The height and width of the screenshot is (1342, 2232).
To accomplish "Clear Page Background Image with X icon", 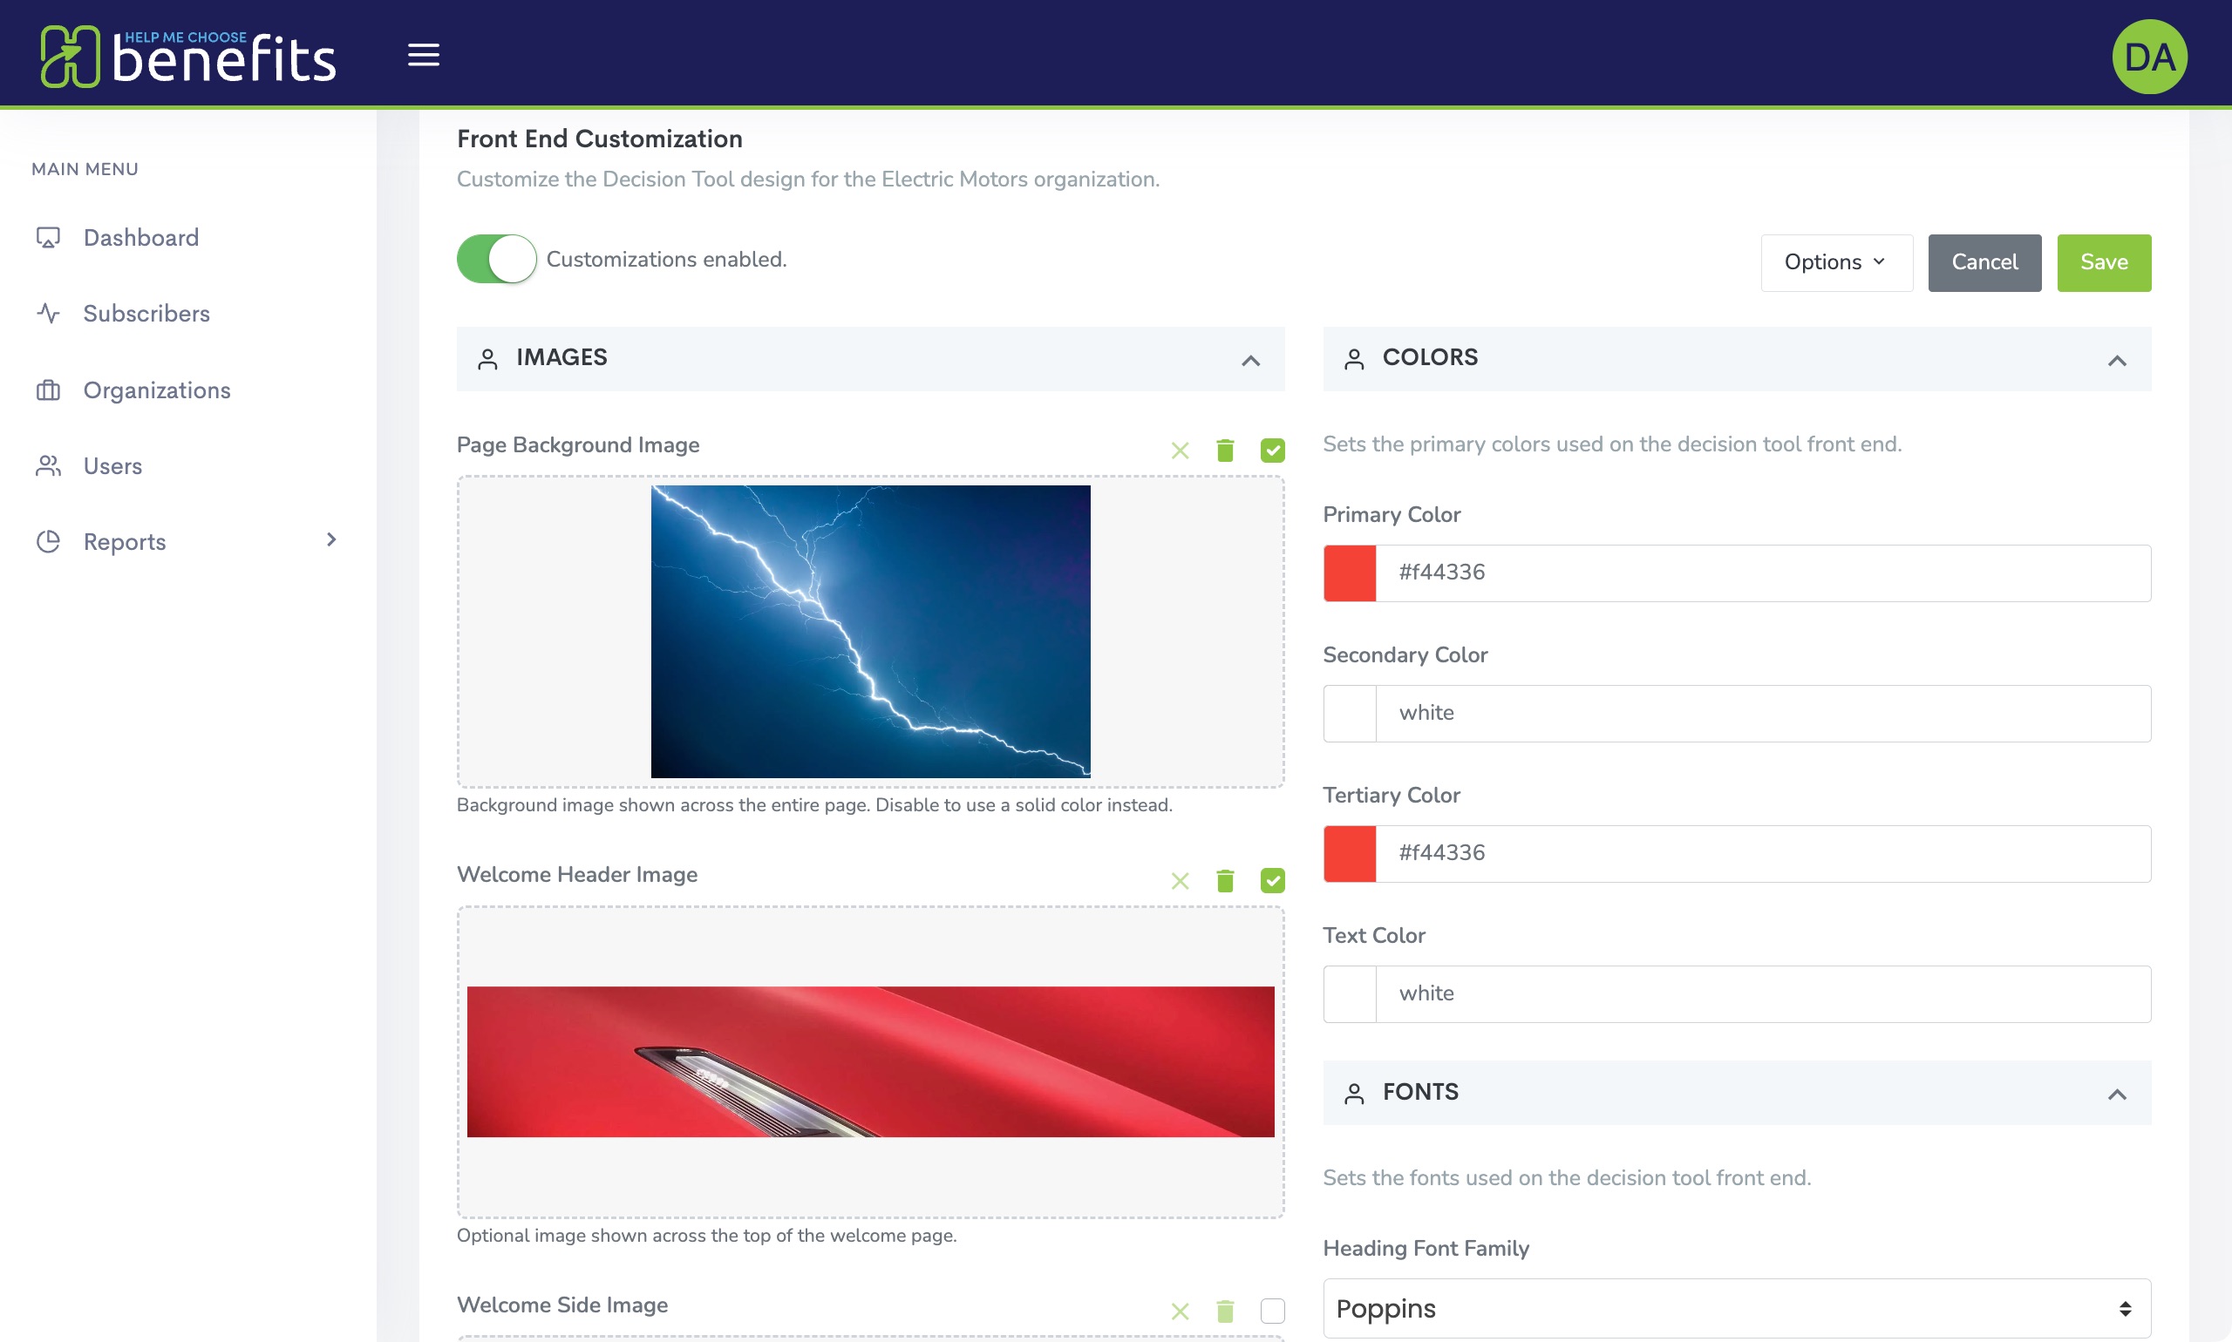I will 1180,451.
